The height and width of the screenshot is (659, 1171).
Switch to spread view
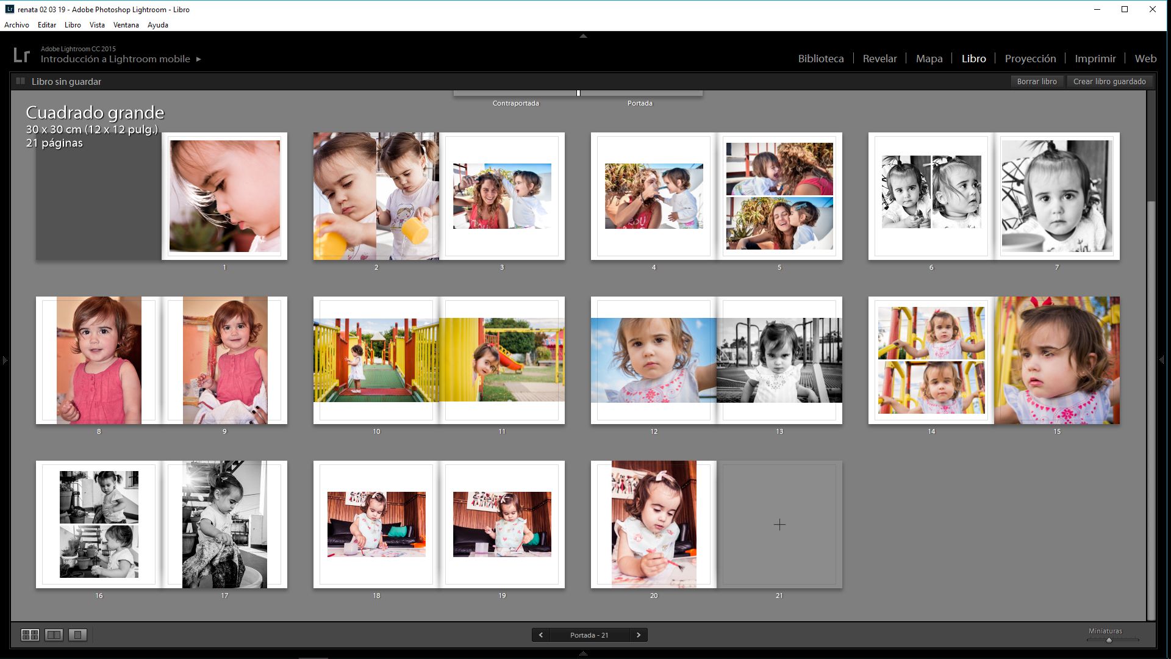click(x=54, y=635)
